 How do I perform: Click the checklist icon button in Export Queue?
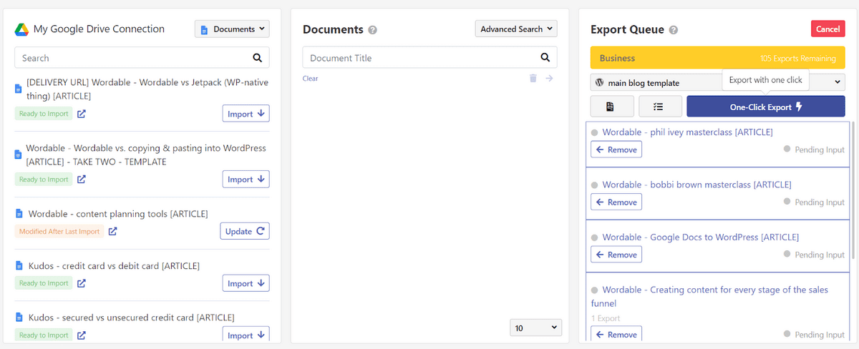[660, 107]
